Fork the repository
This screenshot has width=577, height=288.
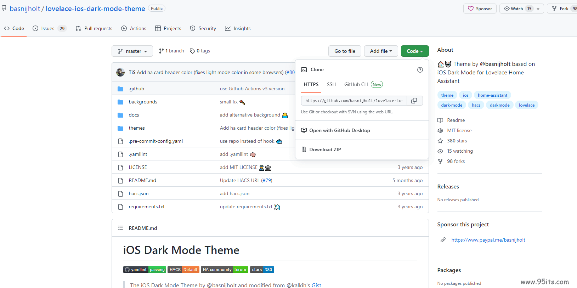click(562, 9)
